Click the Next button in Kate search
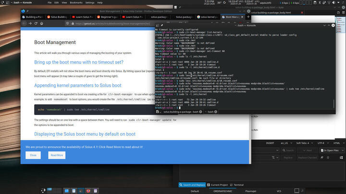The height and width of the screenshot is (194, 346). (x=308, y=150)
